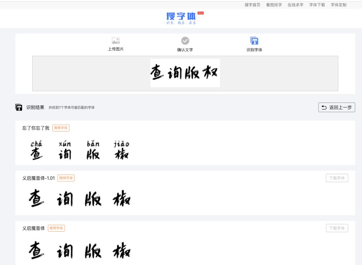The width and height of the screenshot is (362, 265).
Task: Download the 义启魔音体-1.01 font
Action: pos(337,178)
